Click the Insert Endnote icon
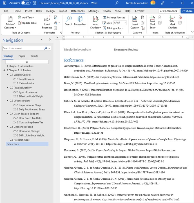This screenshot has width=194, height=203. pos(55,17)
